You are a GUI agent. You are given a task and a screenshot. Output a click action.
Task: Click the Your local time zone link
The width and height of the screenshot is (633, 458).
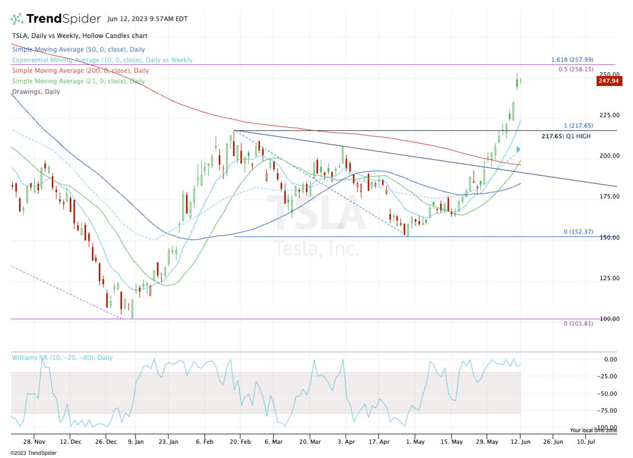tap(592, 430)
